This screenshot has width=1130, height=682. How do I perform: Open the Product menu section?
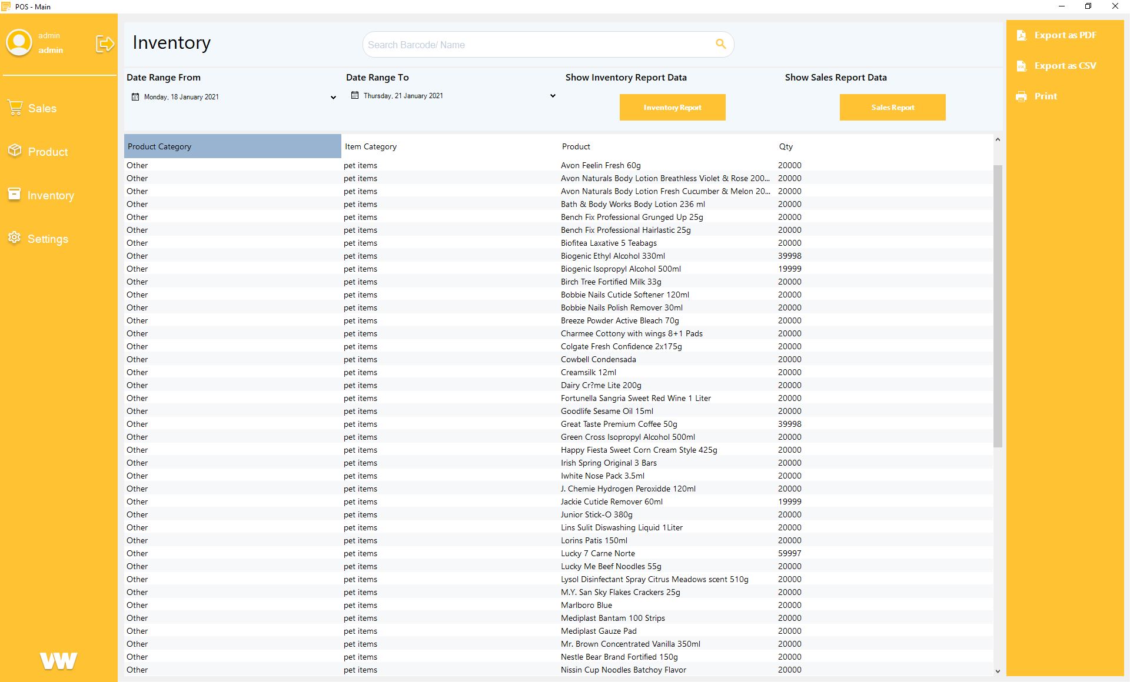(47, 152)
